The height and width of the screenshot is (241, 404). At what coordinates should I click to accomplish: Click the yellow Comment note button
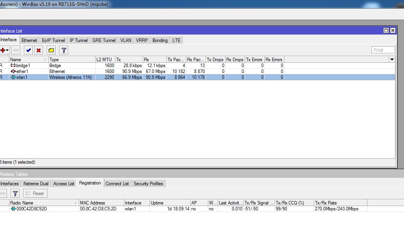[x=51, y=50]
